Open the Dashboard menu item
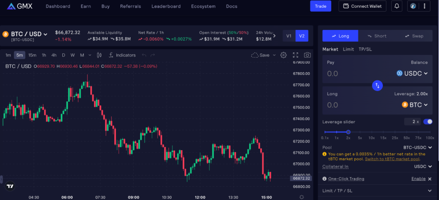 (x=58, y=6)
